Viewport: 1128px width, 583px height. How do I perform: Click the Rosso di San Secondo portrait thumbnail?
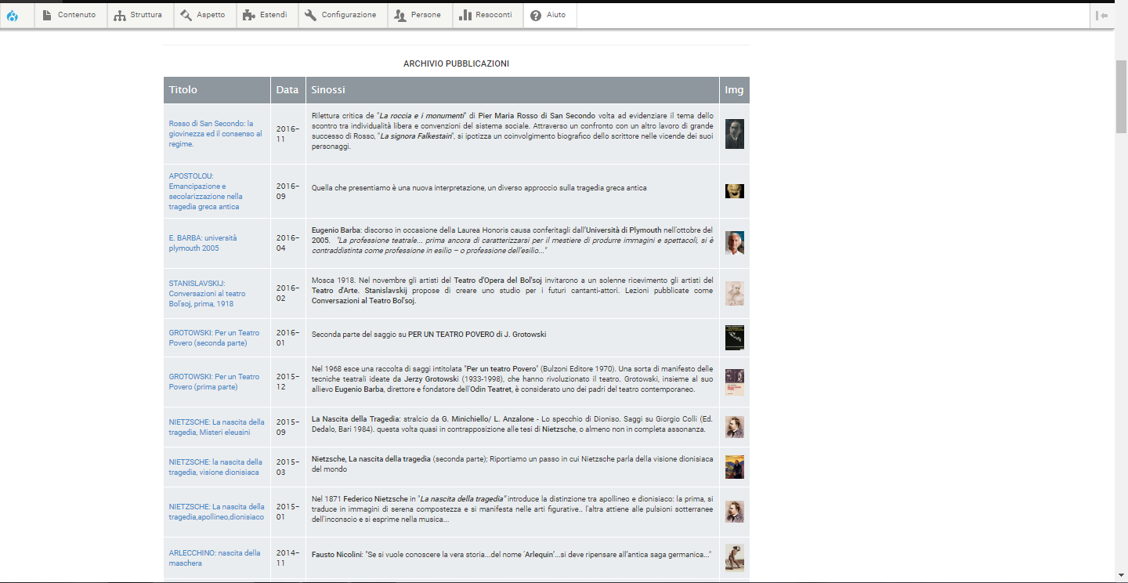(x=734, y=134)
